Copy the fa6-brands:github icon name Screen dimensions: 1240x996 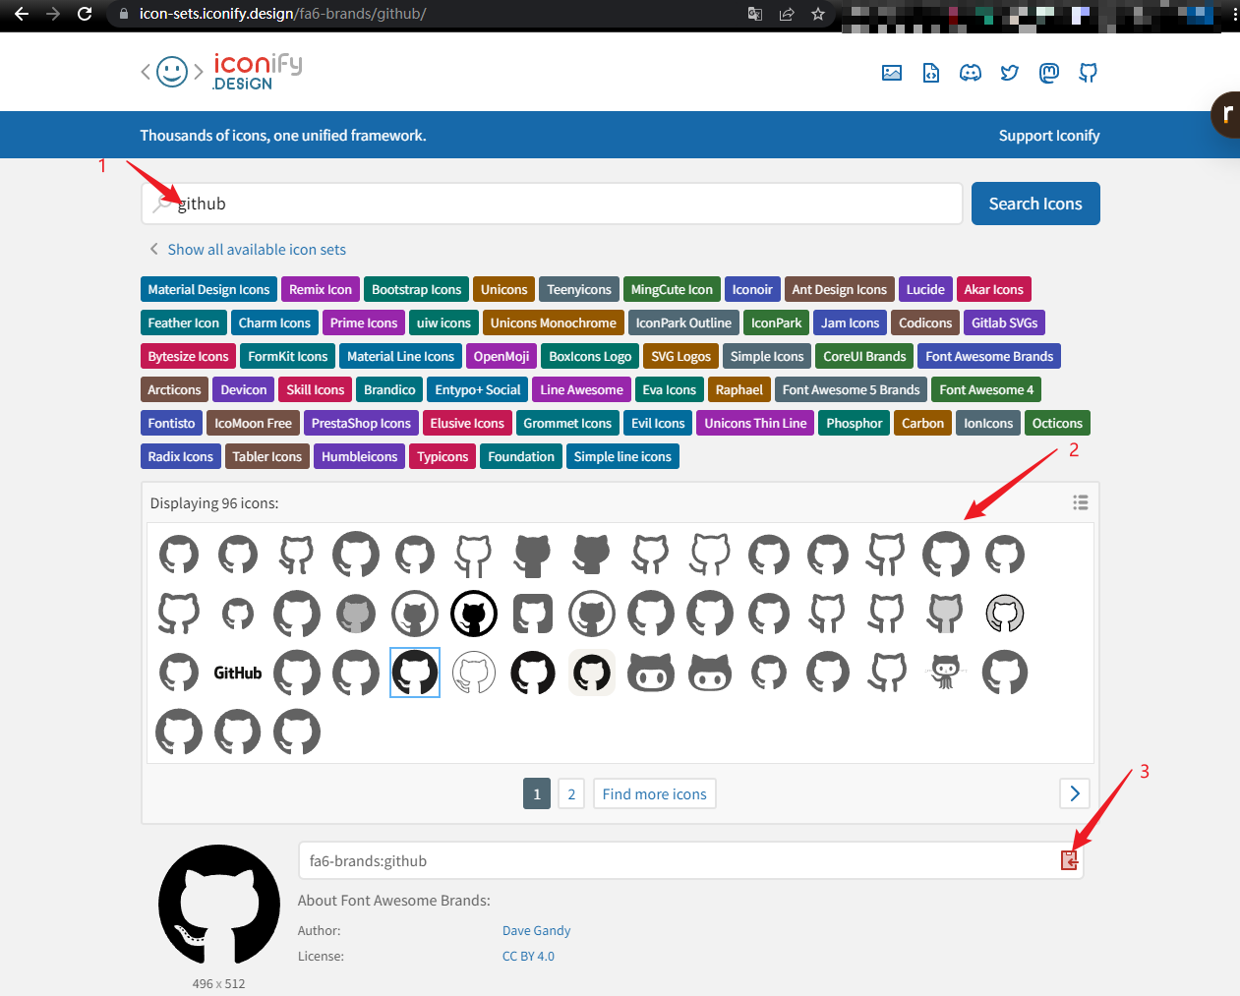[x=1070, y=860]
